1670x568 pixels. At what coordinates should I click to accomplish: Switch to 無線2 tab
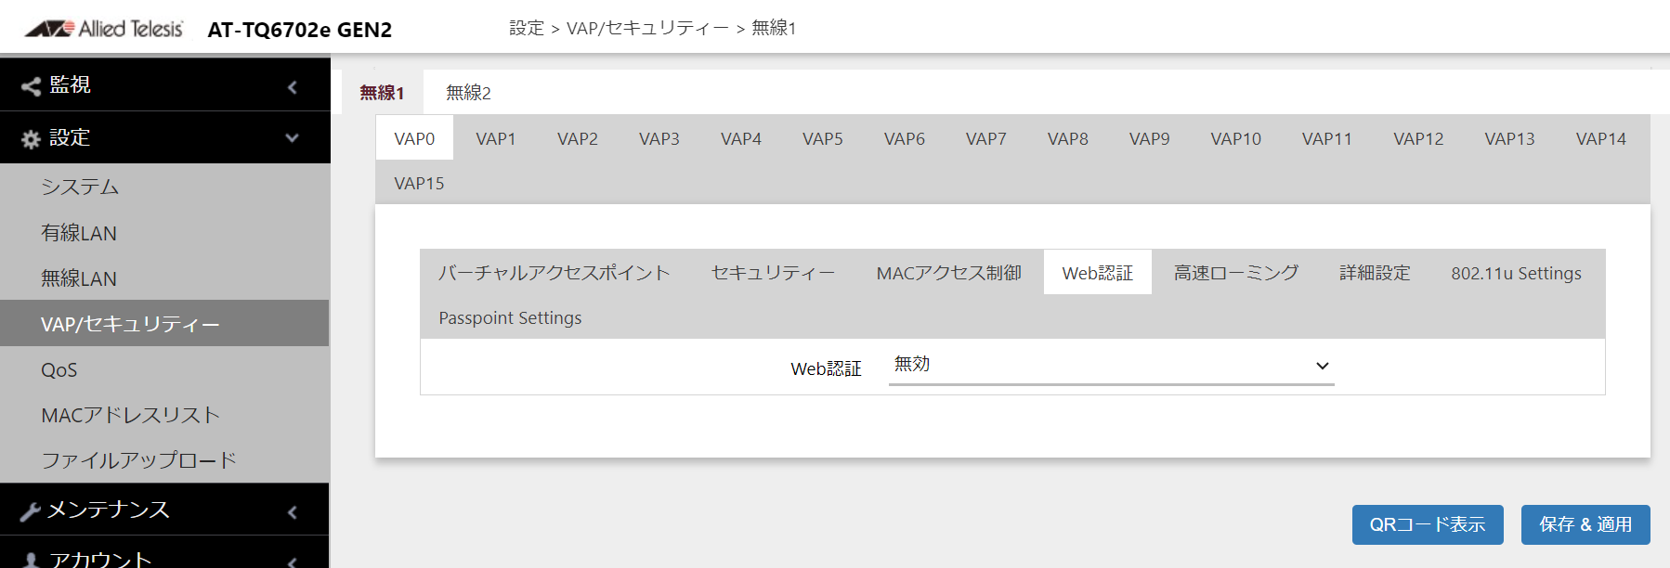(x=468, y=93)
